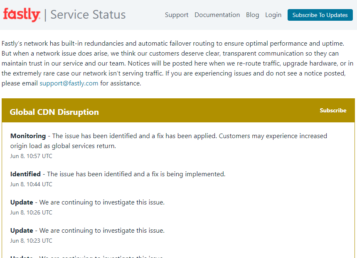Click Subscribe in the incident banner
Viewport: 357px width, 258px height.
tap(333, 110)
